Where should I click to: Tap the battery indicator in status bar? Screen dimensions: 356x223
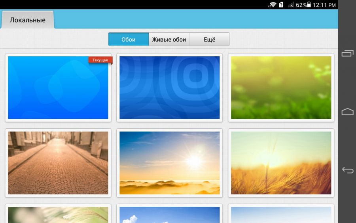[309, 5]
